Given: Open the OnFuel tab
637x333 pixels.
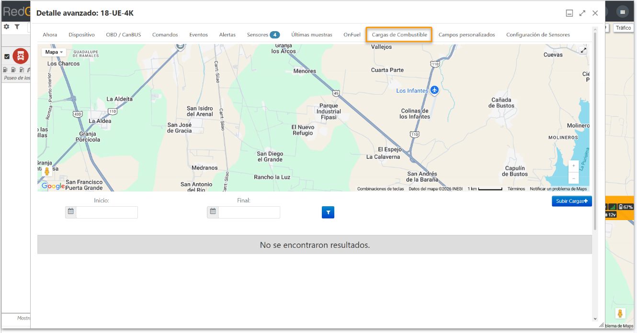Looking at the screenshot, I should pos(352,35).
